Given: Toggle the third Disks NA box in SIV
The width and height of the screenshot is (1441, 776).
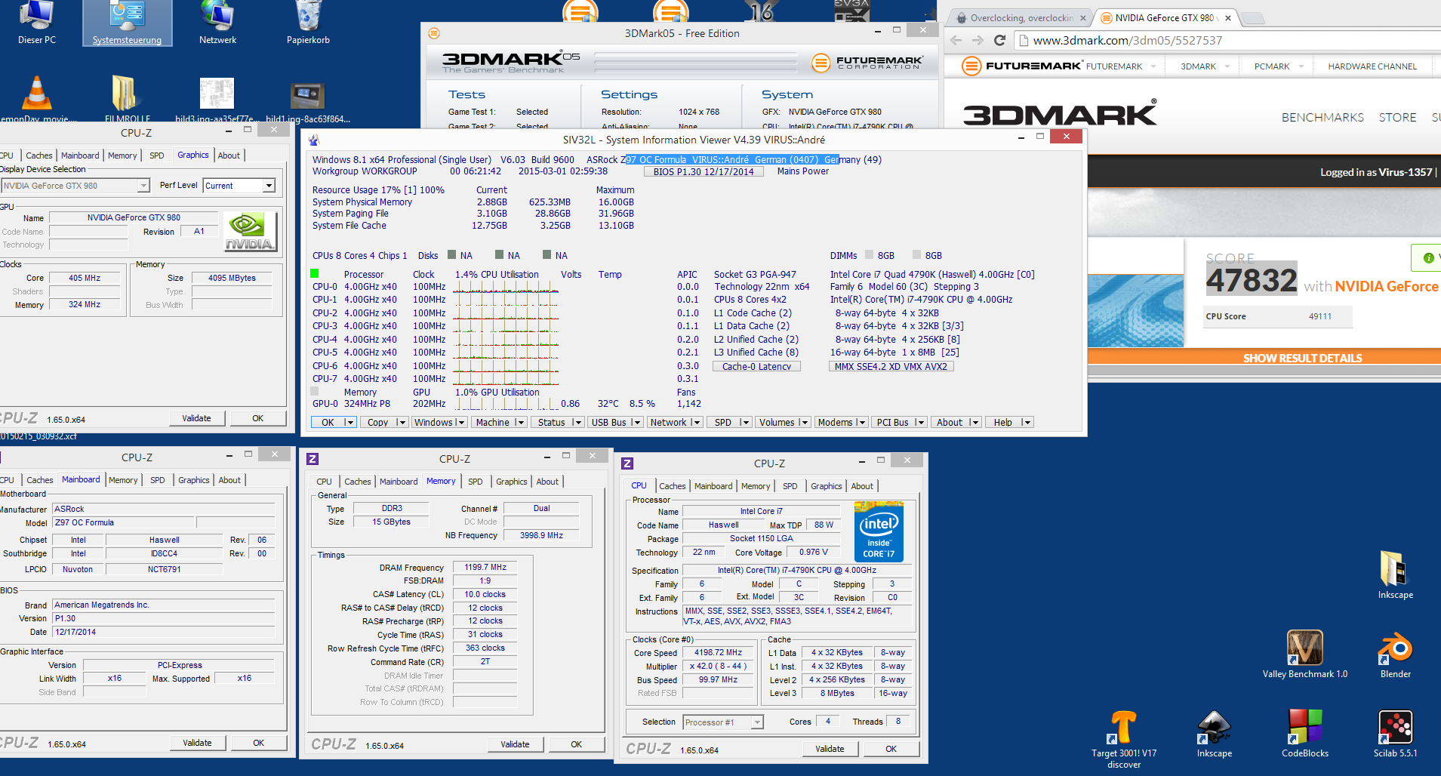Looking at the screenshot, I should tap(547, 254).
